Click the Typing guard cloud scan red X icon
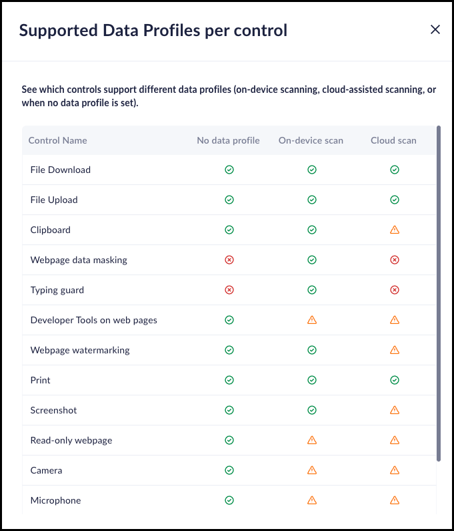The image size is (454, 531). [x=394, y=290]
